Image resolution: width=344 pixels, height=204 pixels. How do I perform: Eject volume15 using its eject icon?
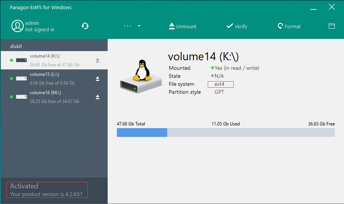coord(97,79)
